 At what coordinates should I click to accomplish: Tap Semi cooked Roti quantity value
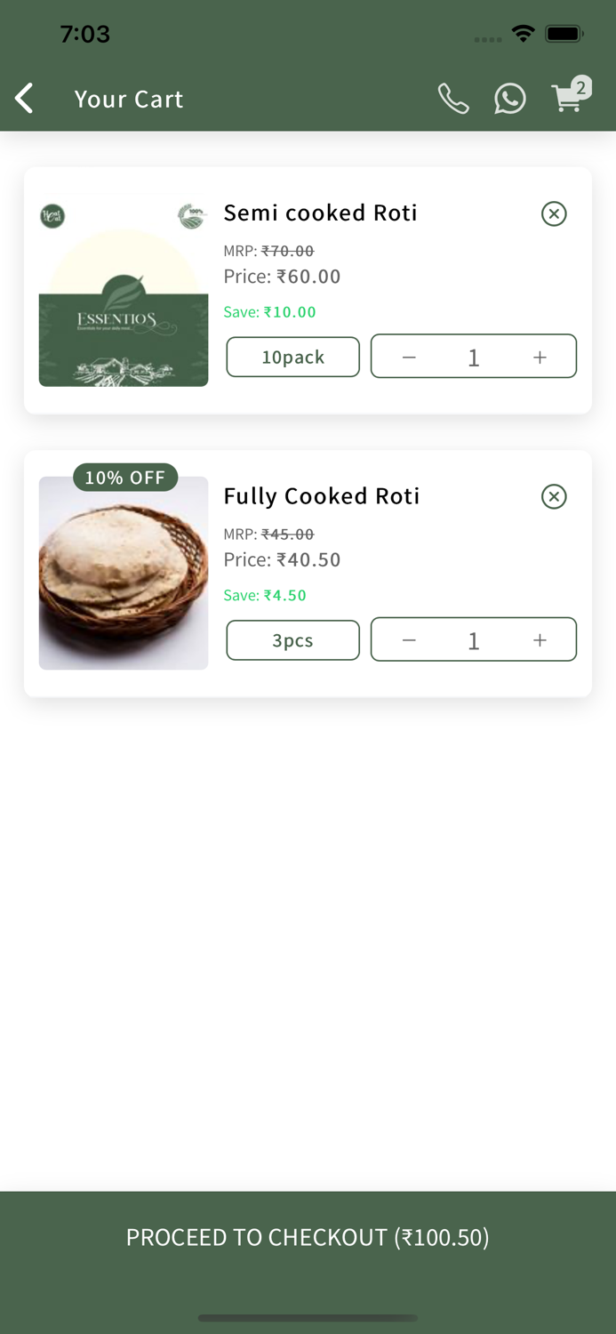(474, 357)
